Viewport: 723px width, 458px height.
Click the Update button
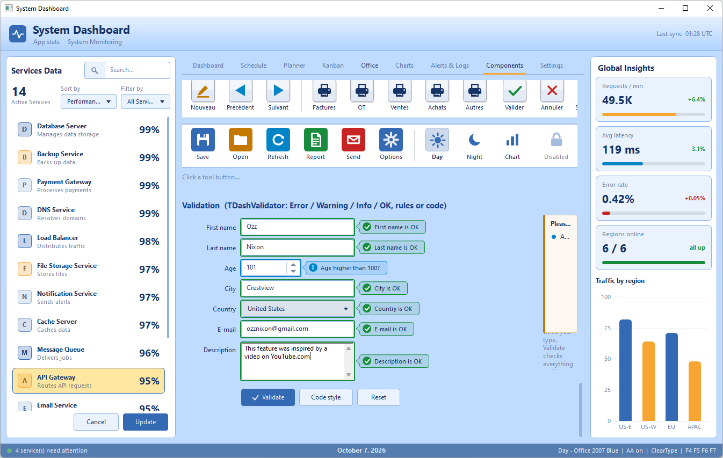click(x=146, y=422)
